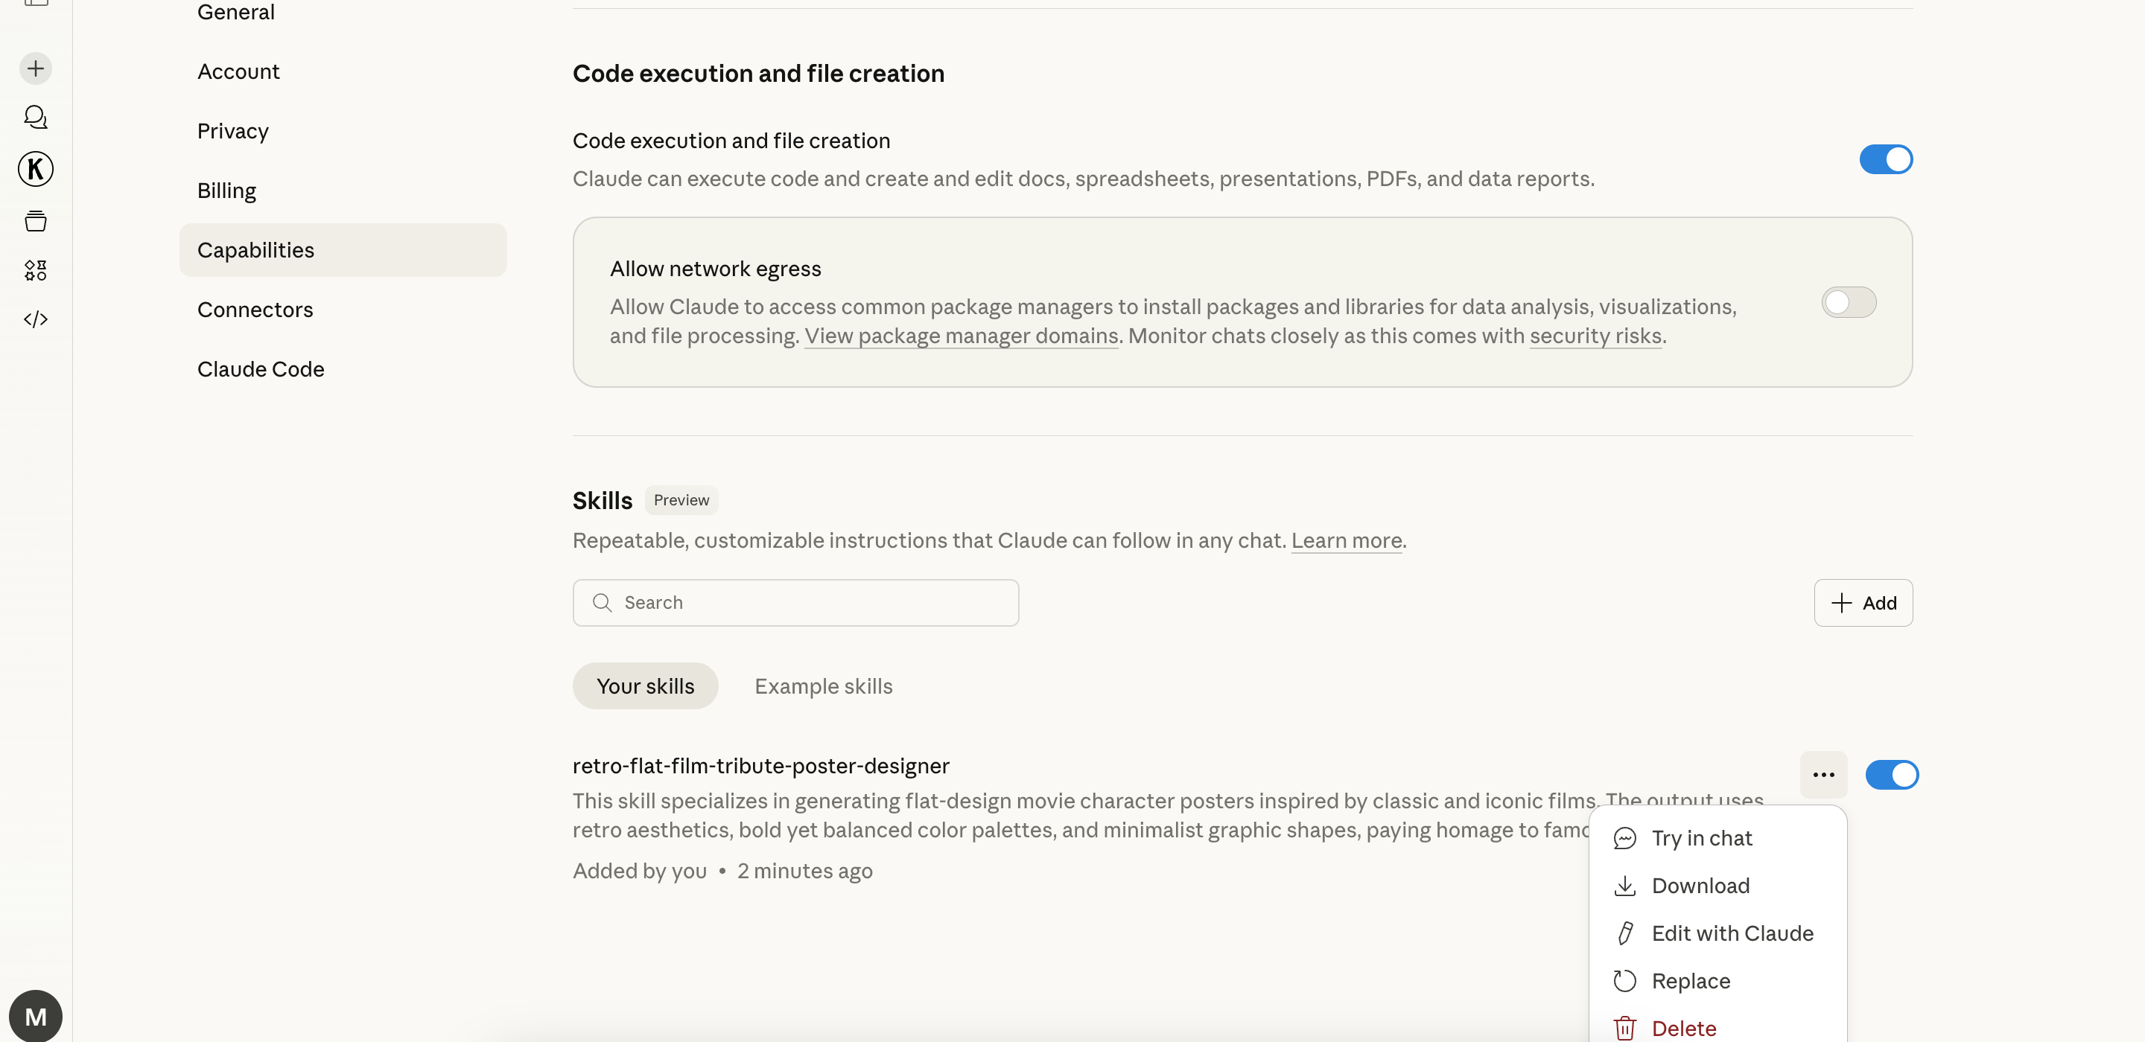
Task: Turn off retro-flat-film-tribute-poster-designer skill toggle
Action: [x=1891, y=775]
